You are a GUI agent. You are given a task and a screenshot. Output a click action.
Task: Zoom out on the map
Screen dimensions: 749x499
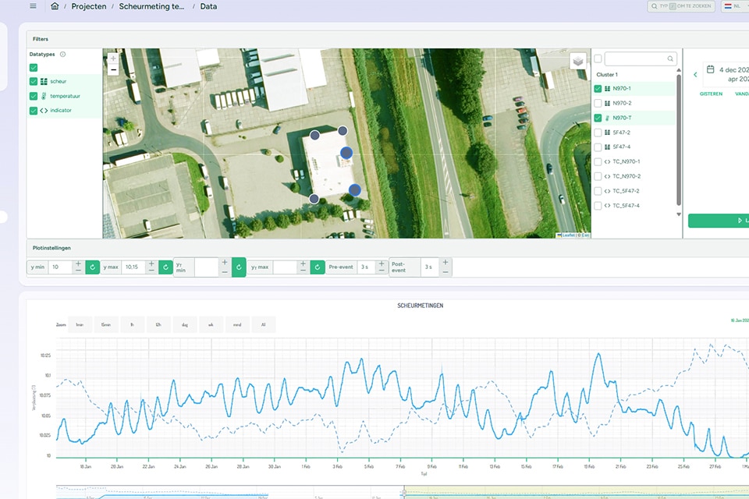click(x=113, y=69)
